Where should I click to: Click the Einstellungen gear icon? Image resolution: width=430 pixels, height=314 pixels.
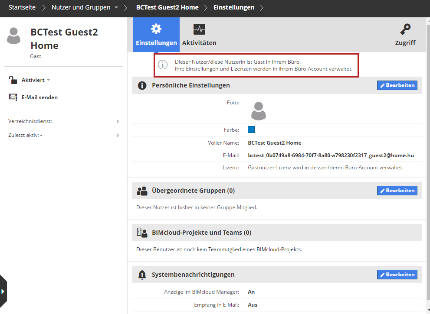156,29
